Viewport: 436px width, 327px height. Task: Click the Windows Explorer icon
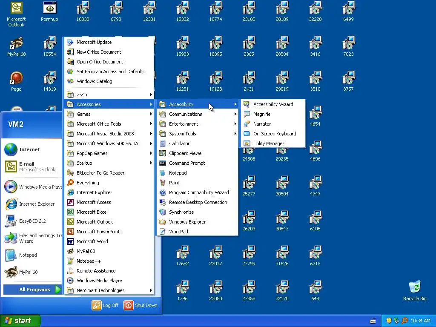coord(163,222)
